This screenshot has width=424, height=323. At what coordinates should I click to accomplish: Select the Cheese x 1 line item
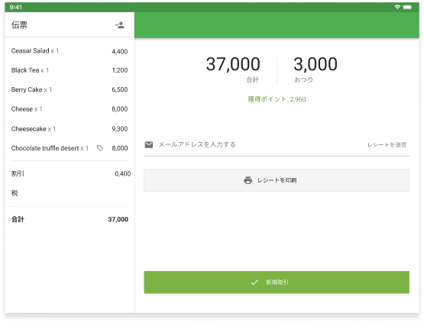[x=70, y=109]
